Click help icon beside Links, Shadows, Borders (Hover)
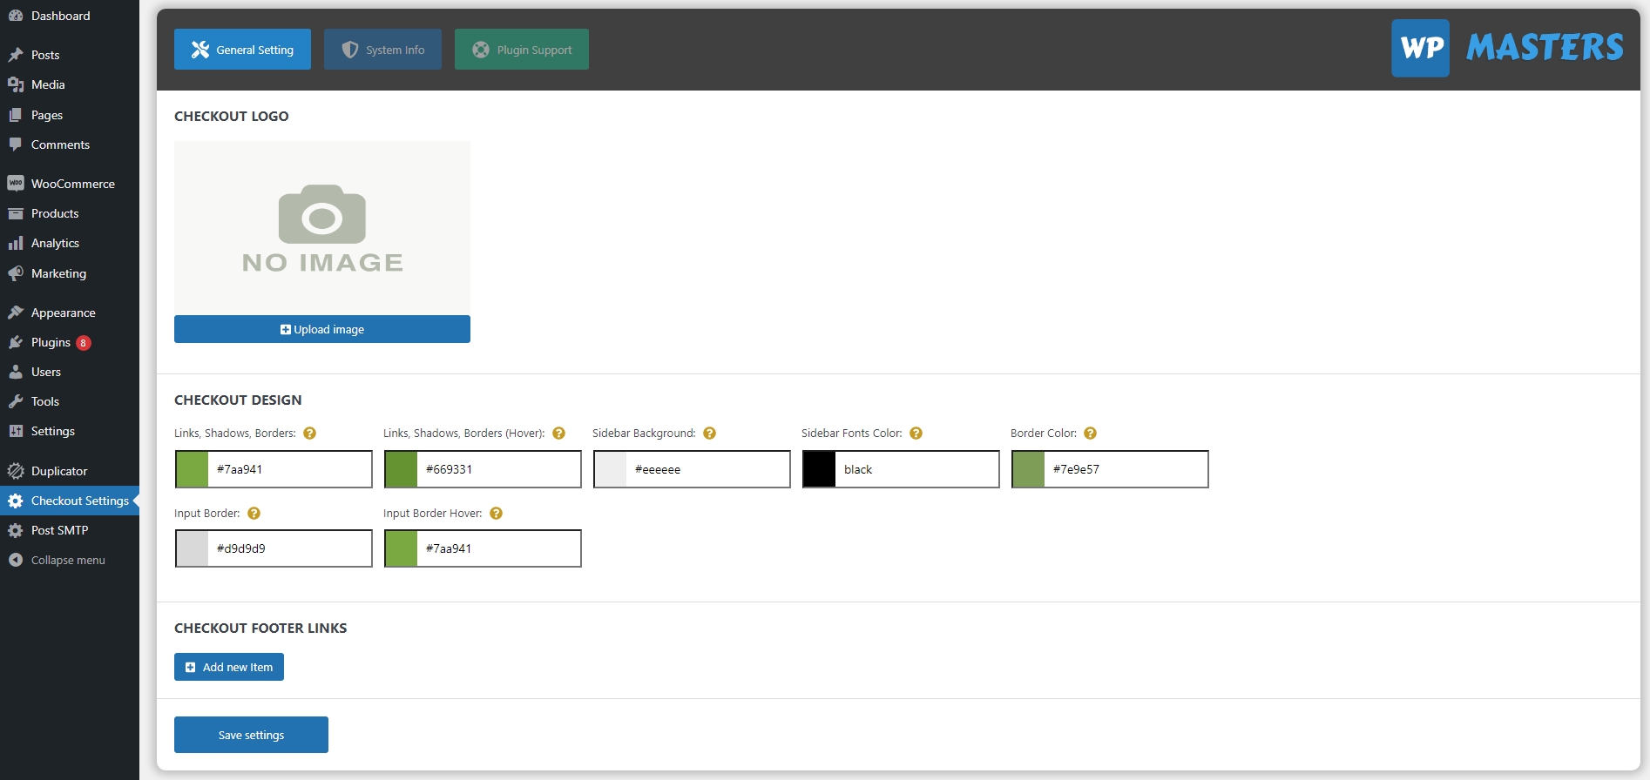 (559, 434)
